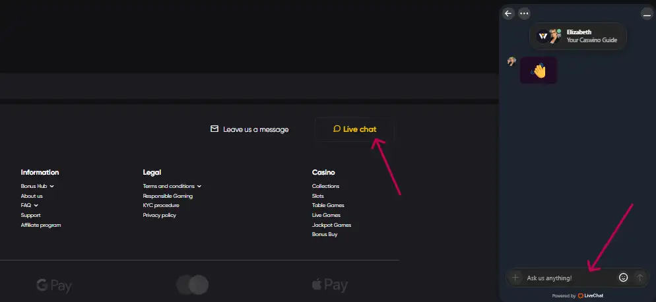Click the Casino column heading
Image resolution: width=656 pixels, height=302 pixels.
point(323,172)
